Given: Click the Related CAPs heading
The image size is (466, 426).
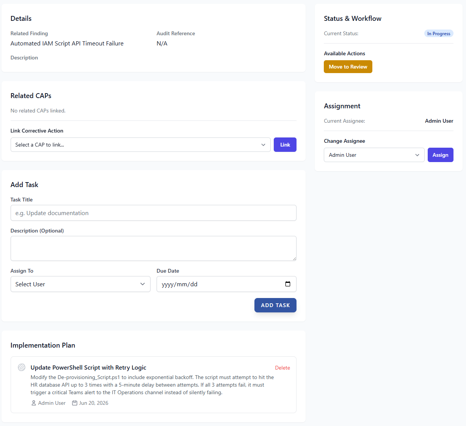Looking at the screenshot, I should [x=31, y=96].
